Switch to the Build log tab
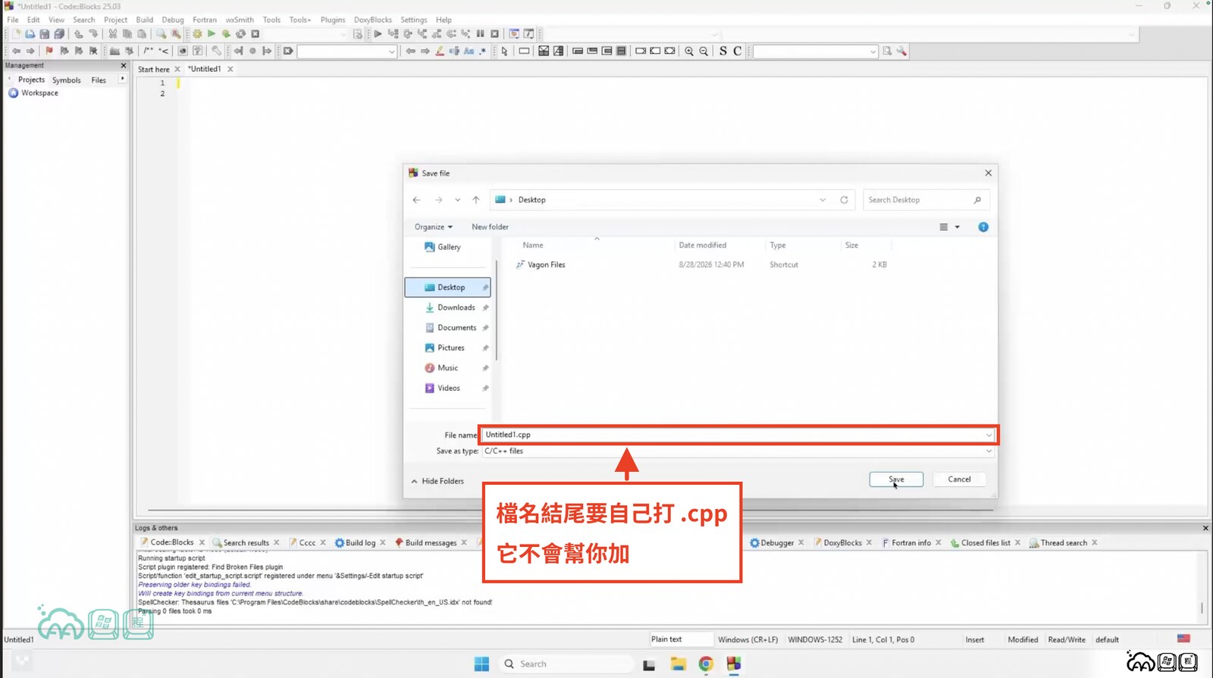 tap(360, 543)
